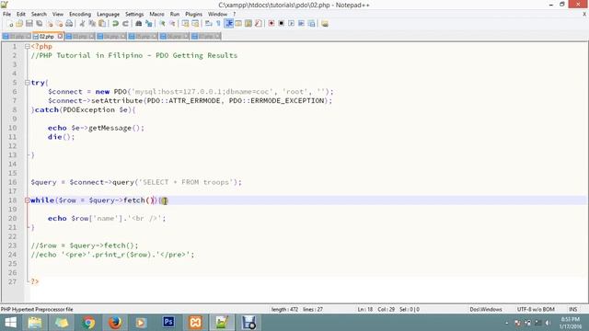The width and height of the screenshot is (589, 331).
Task: Collapse the try block fold marker
Action: point(27,83)
